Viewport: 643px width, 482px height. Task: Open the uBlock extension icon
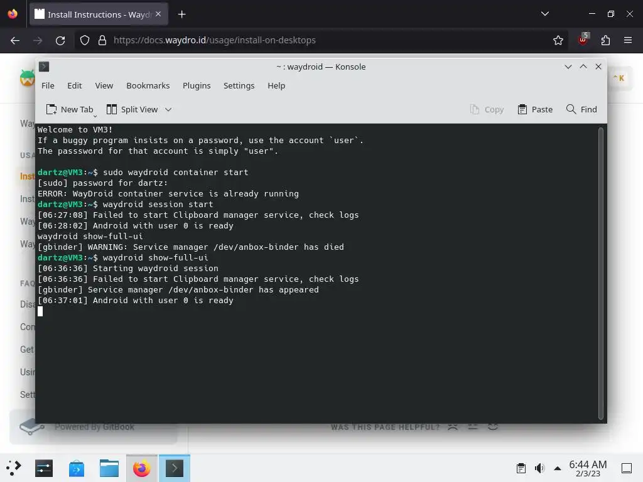coord(583,40)
